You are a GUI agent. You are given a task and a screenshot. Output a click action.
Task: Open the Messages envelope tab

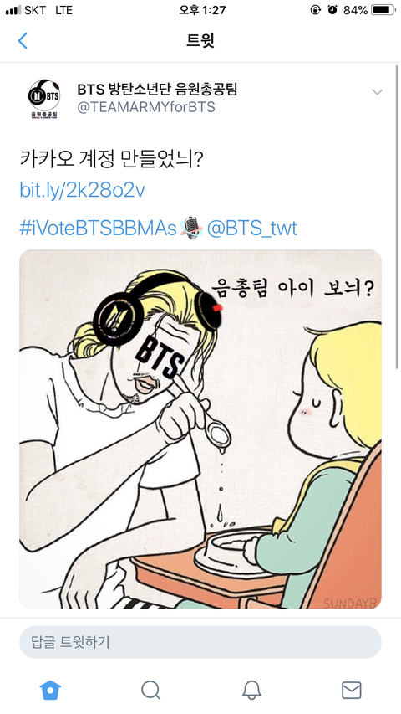tap(352, 690)
